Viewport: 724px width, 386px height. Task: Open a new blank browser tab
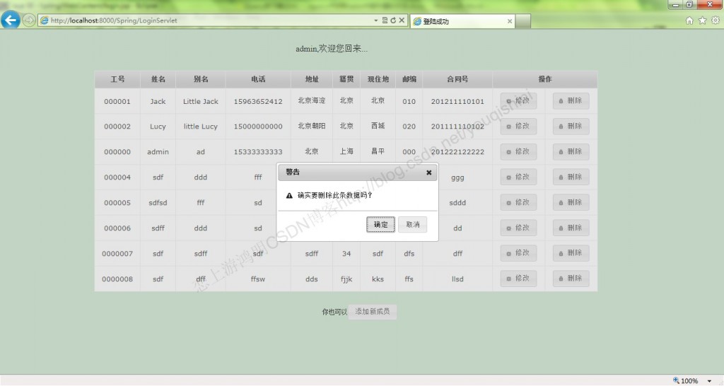coord(523,21)
